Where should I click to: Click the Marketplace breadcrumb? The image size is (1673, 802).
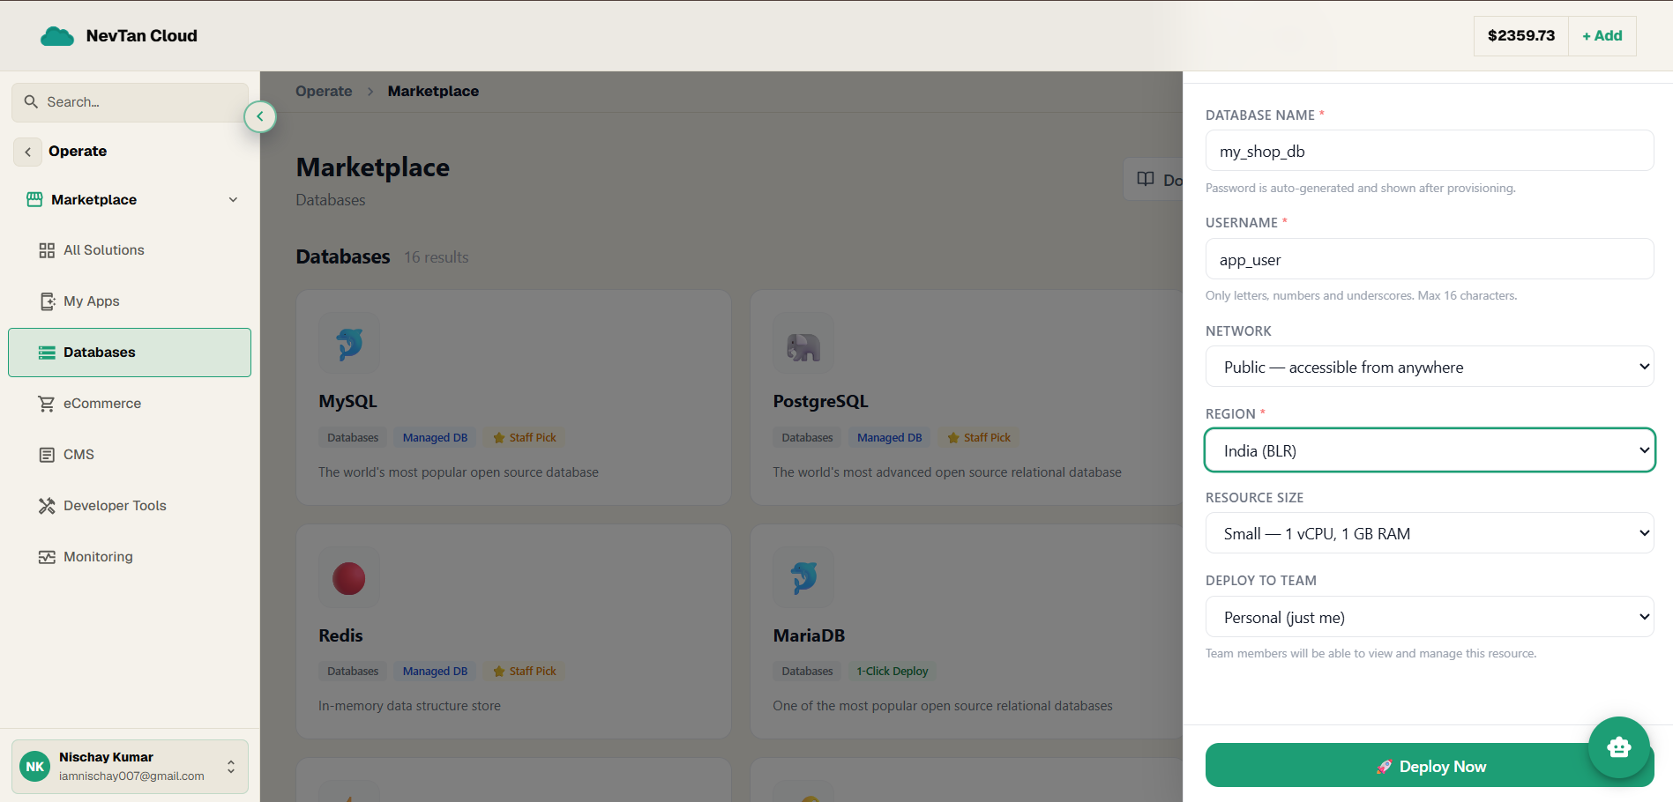[433, 92]
